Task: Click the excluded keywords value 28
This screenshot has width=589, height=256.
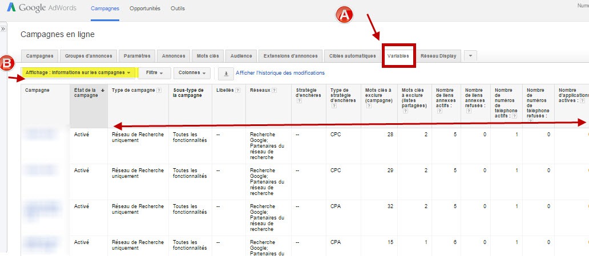Action: click(390, 135)
